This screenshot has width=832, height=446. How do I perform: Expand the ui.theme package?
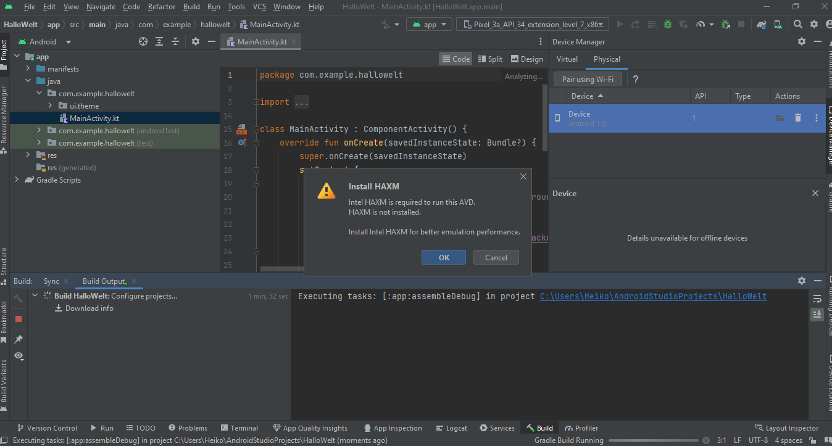[x=51, y=105]
